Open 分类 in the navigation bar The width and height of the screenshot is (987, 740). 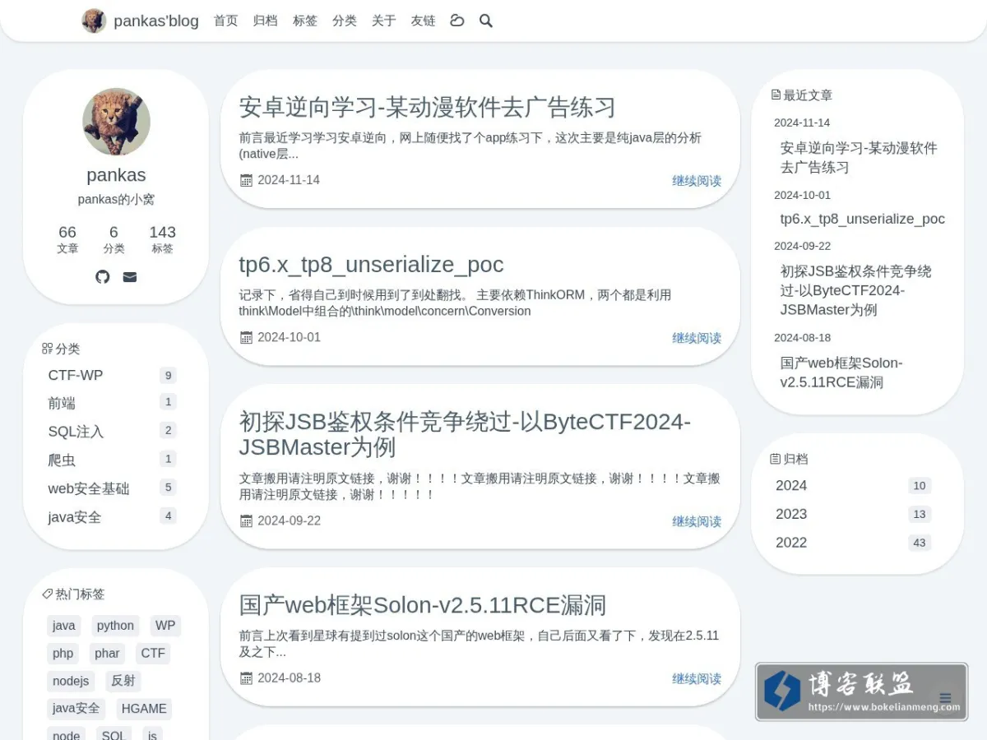point(345,21)
